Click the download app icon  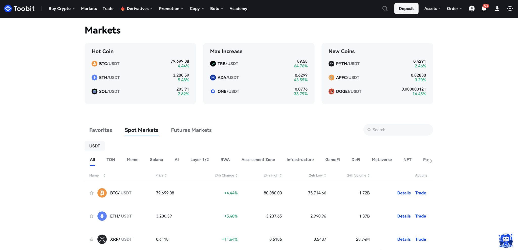pos(497,9)
